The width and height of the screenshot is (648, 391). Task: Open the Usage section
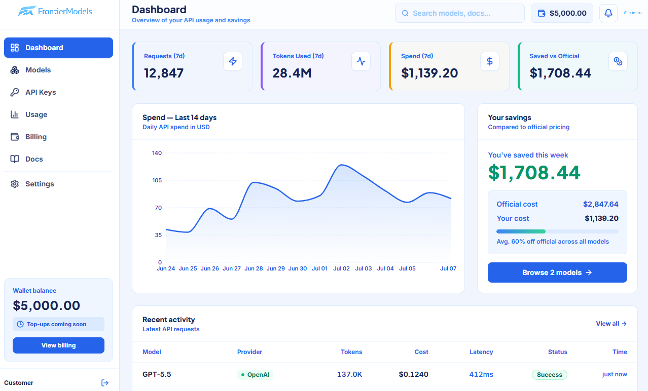(58, 114)
